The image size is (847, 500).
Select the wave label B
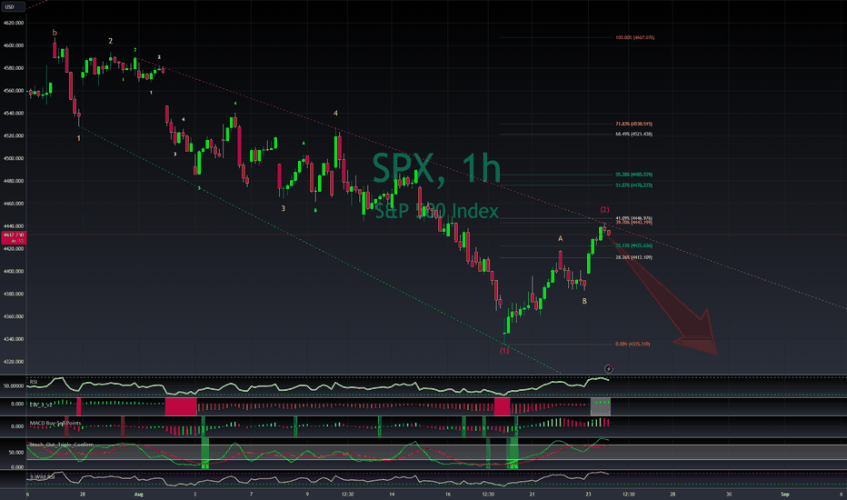[x=584, y=301]
